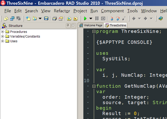Click the Toggle Form/Unit toolbar icon
Viewport: 167px width, 119px height.
pos(19,19)
